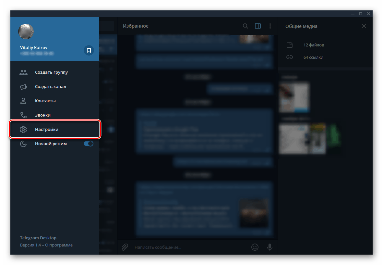Open first shared media thumbnail
The width and height of the screenshot is (383, 265).
point(294,97)
